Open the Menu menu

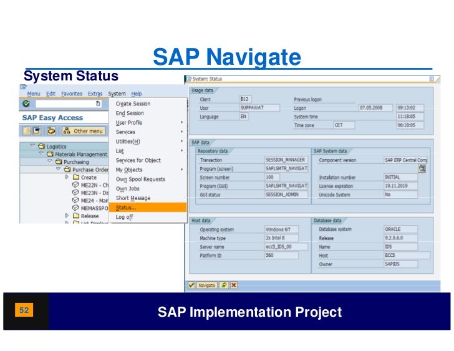coord(34,94)
